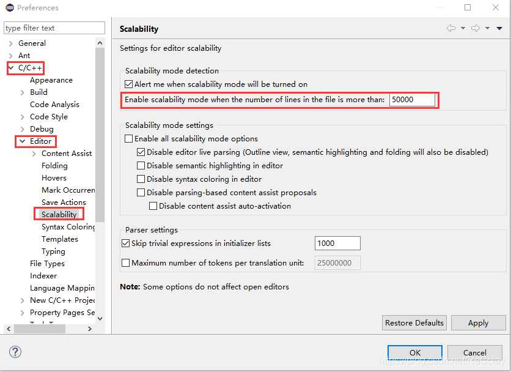This screenshot has height=372, width=511.
Task: Click the trivial expressions field with 1000
Action: coord(337,243)
